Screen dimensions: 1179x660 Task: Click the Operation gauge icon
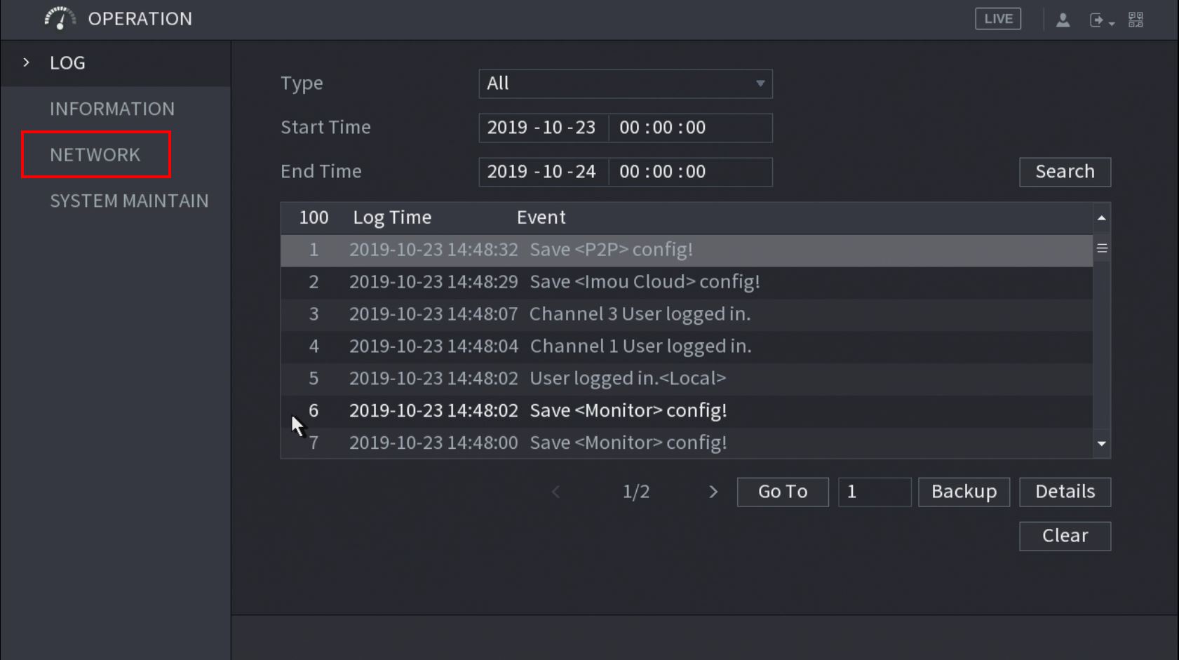60,18
